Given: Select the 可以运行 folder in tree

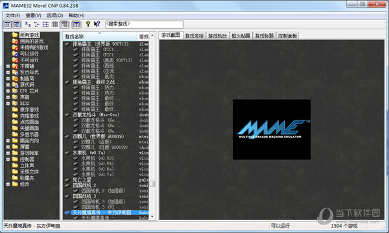Looking at the screenshot, I should [x=29, y=54].
